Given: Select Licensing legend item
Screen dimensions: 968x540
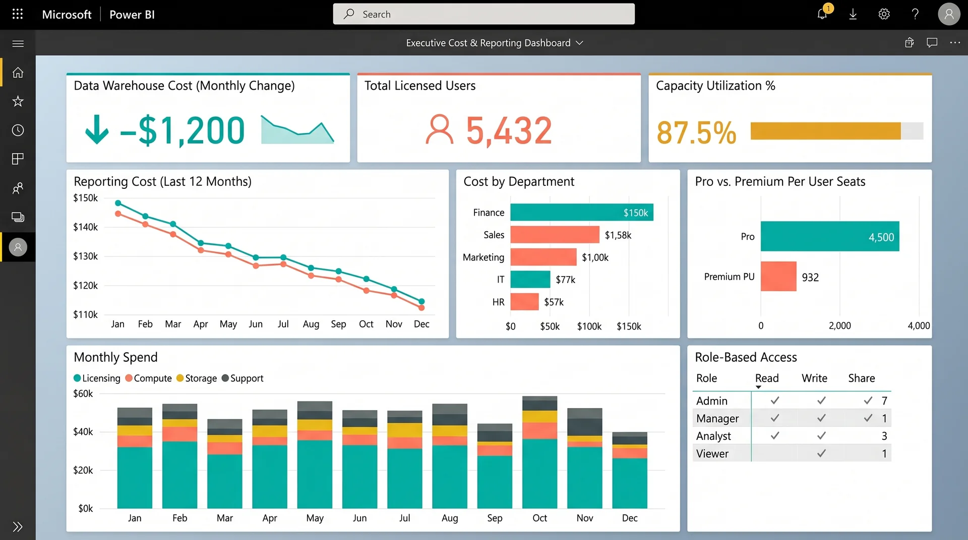Looking at the screenshot, I should click(97, 378).
